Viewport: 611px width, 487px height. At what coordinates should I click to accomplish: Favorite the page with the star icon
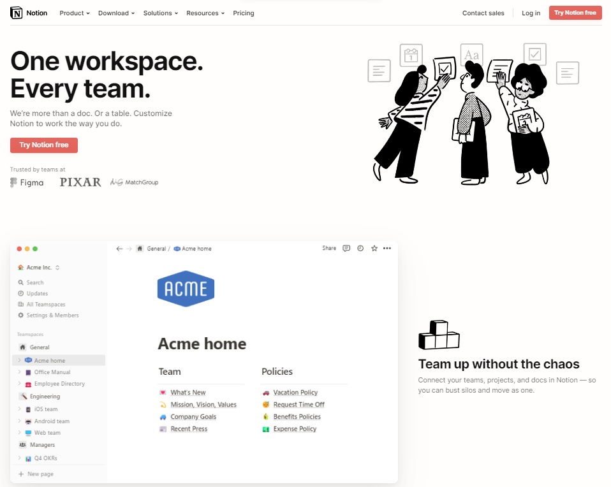click(374, 248)
